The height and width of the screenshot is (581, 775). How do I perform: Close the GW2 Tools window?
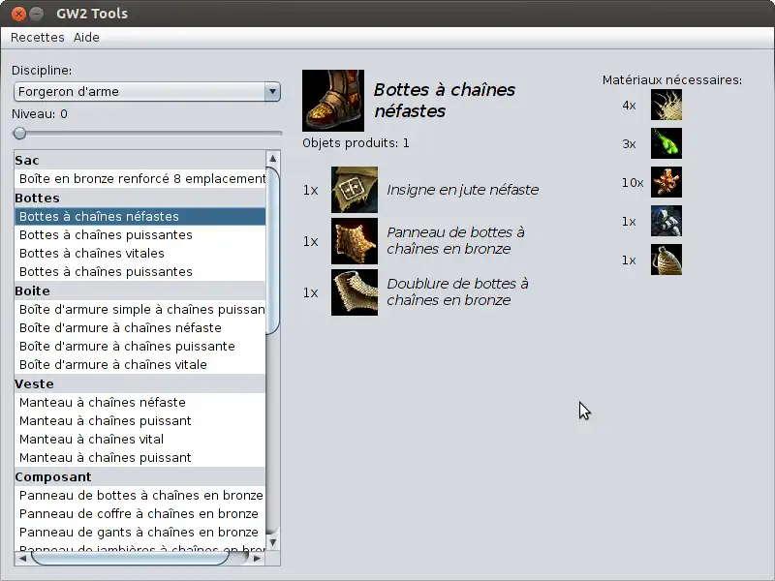tap(18, 14)
